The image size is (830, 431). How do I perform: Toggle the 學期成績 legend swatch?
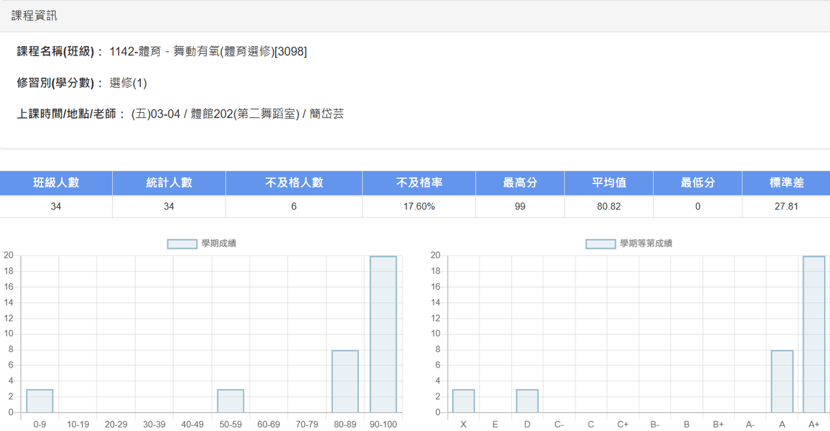(x=182, y=244)
